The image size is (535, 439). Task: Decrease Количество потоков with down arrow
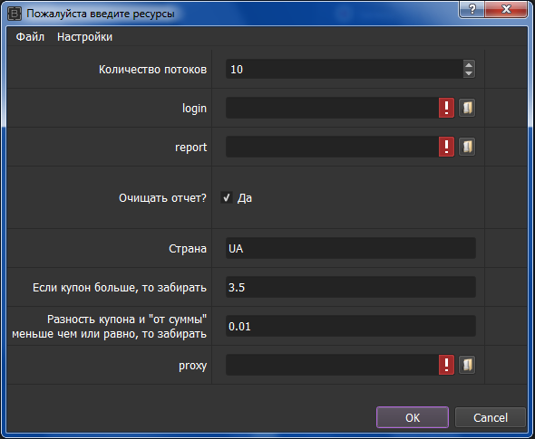coord(469,73)
